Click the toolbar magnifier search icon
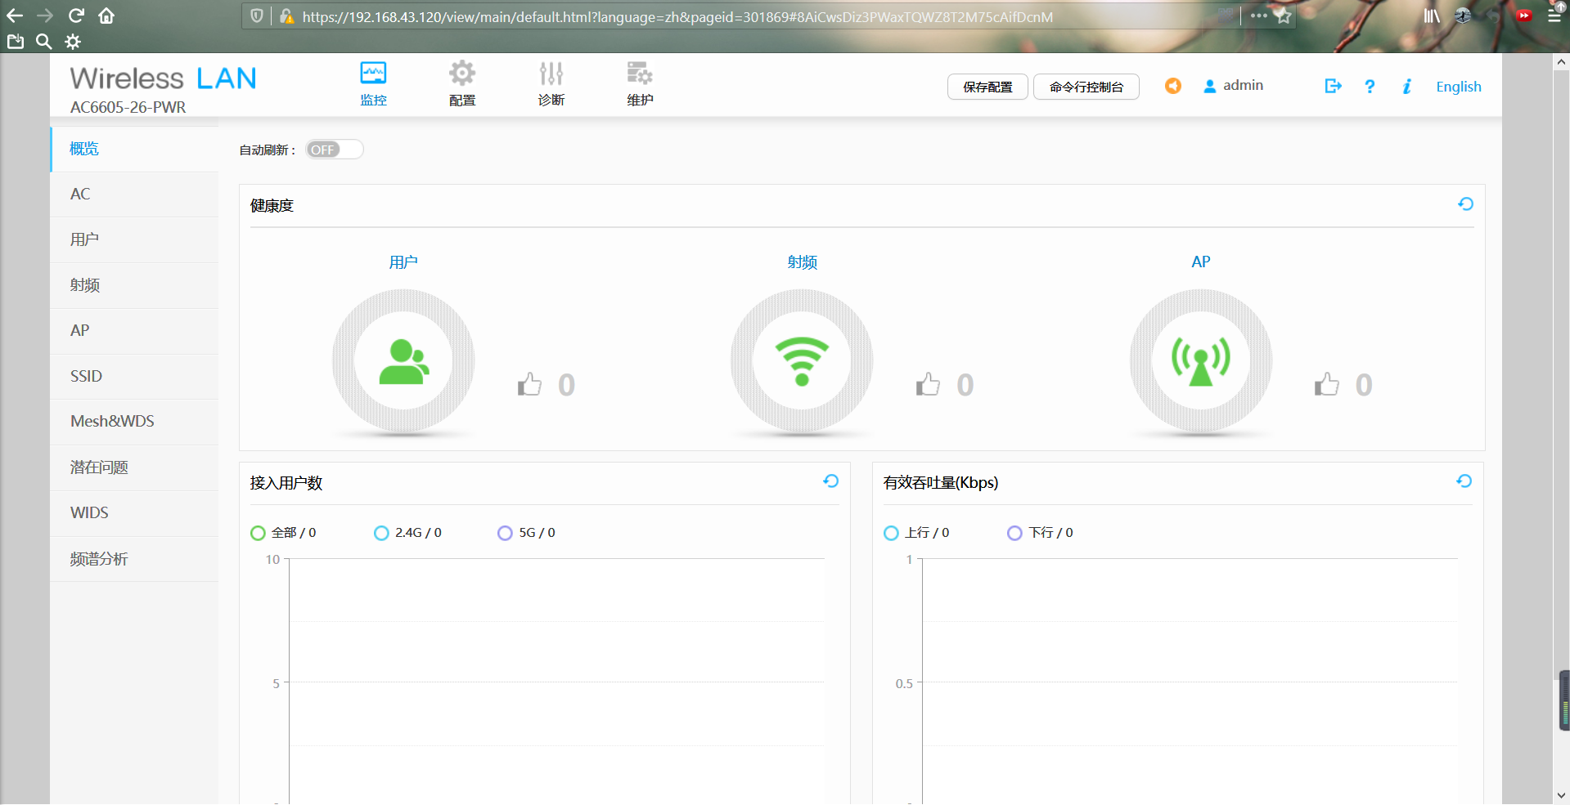 coord(44,42)
